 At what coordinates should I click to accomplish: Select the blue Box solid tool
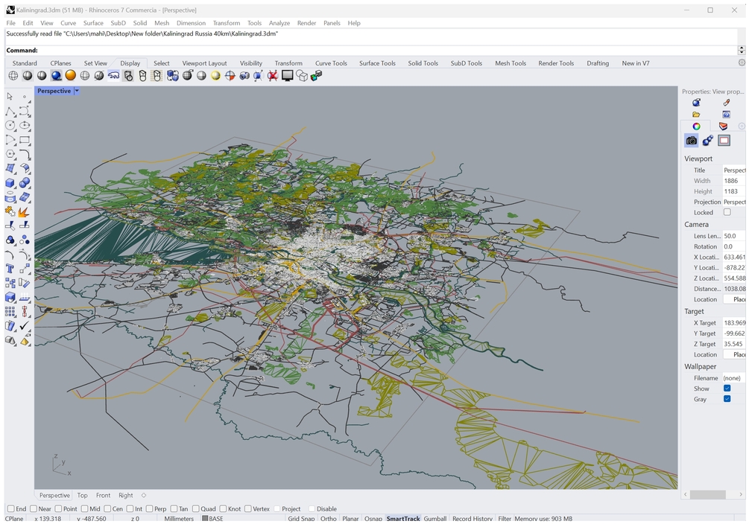(10, 183)
